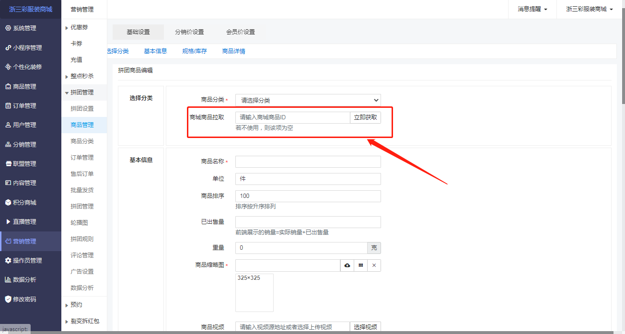
Task: Click the 重量 input field
Action: point(301,248)
